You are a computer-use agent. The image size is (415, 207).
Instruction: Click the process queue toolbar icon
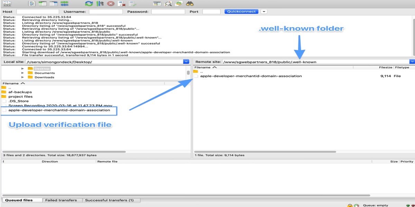(x=100, y=4)
